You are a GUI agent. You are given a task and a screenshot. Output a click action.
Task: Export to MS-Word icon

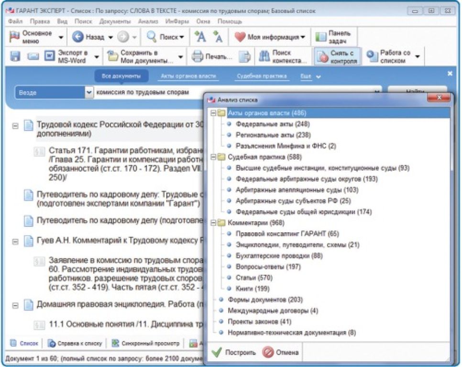(x=50, y=56)
